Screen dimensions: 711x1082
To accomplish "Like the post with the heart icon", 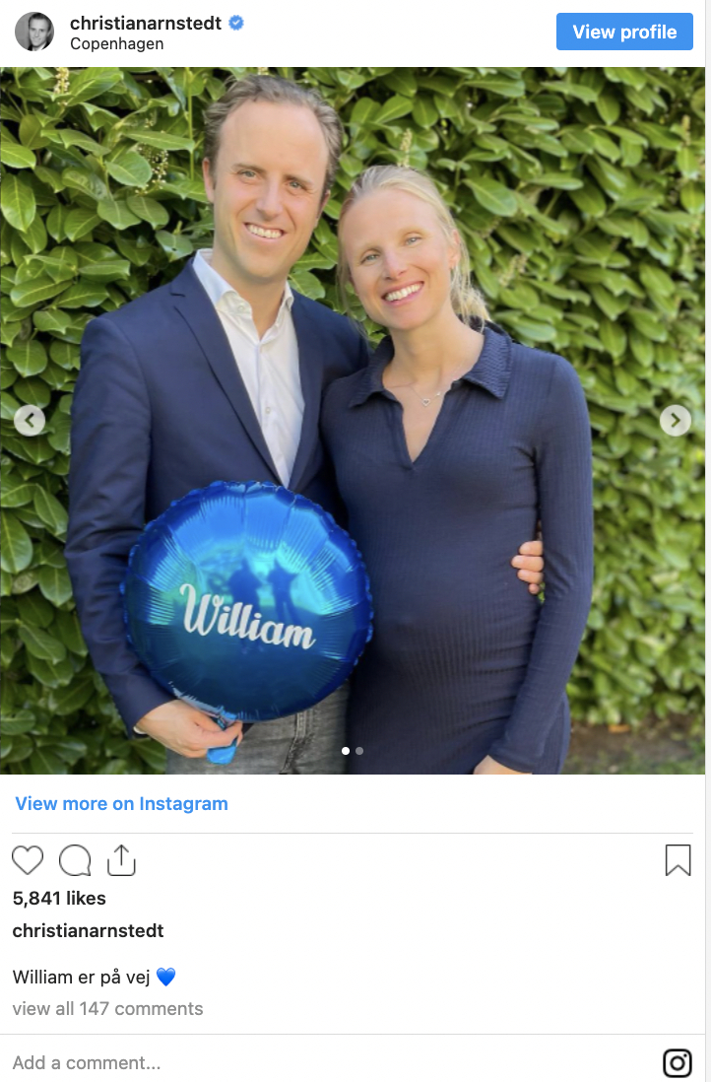I will (28, 860).
